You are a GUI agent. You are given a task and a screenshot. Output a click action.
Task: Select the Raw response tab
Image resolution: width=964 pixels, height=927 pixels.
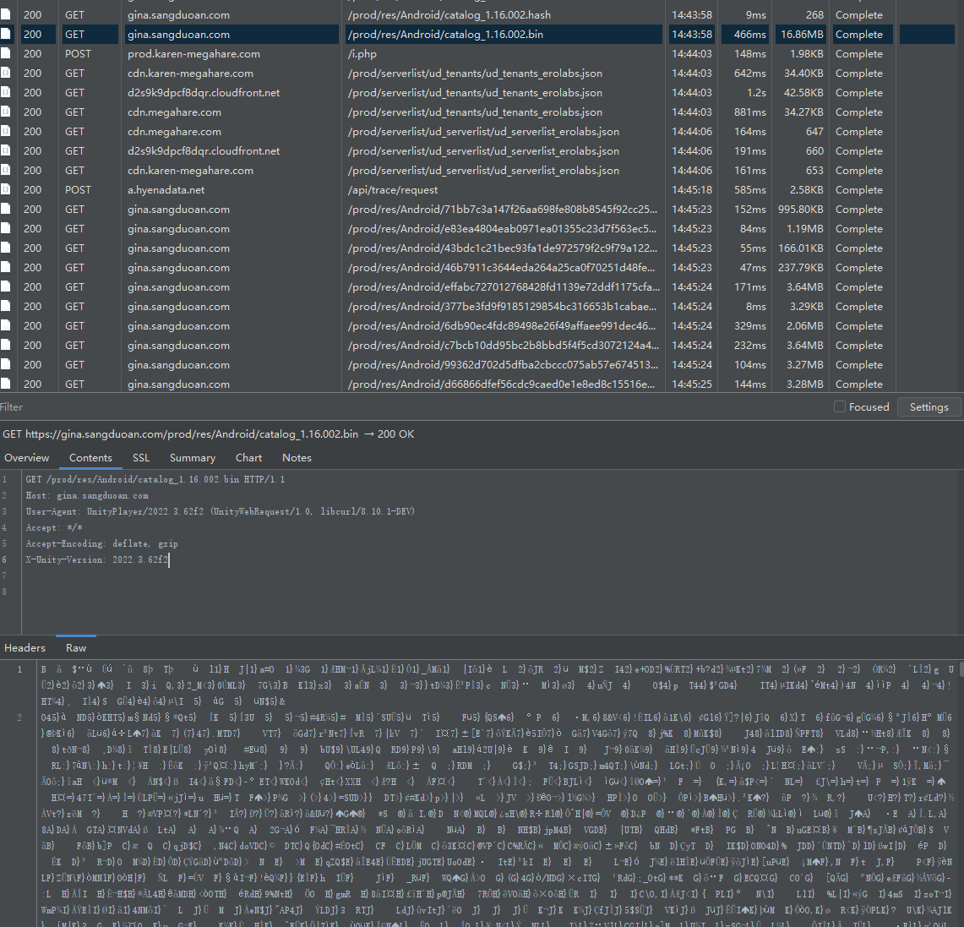76,648
